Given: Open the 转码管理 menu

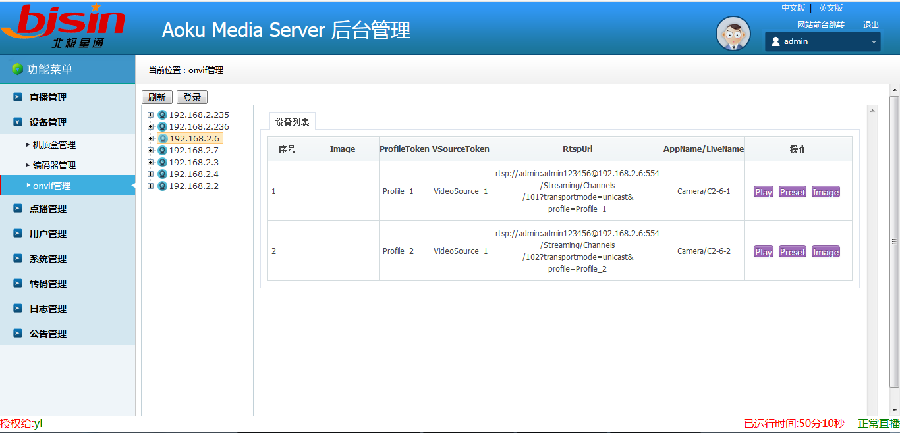Looking at the screenshot, I should tap(67, 284).
